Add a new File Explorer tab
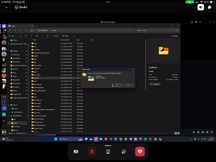This screenshot has height=162, width=216. click(x=37, y=26)
